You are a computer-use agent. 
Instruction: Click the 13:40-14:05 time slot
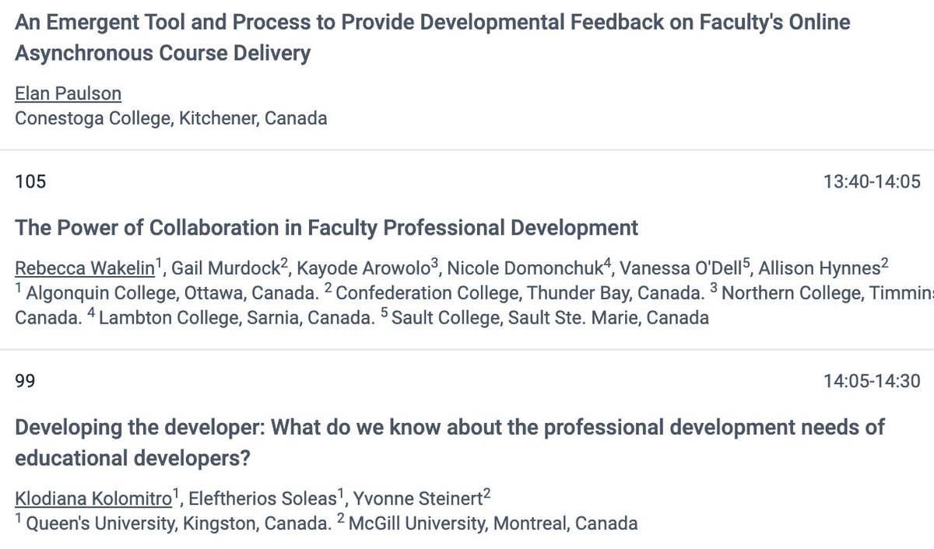872,182
